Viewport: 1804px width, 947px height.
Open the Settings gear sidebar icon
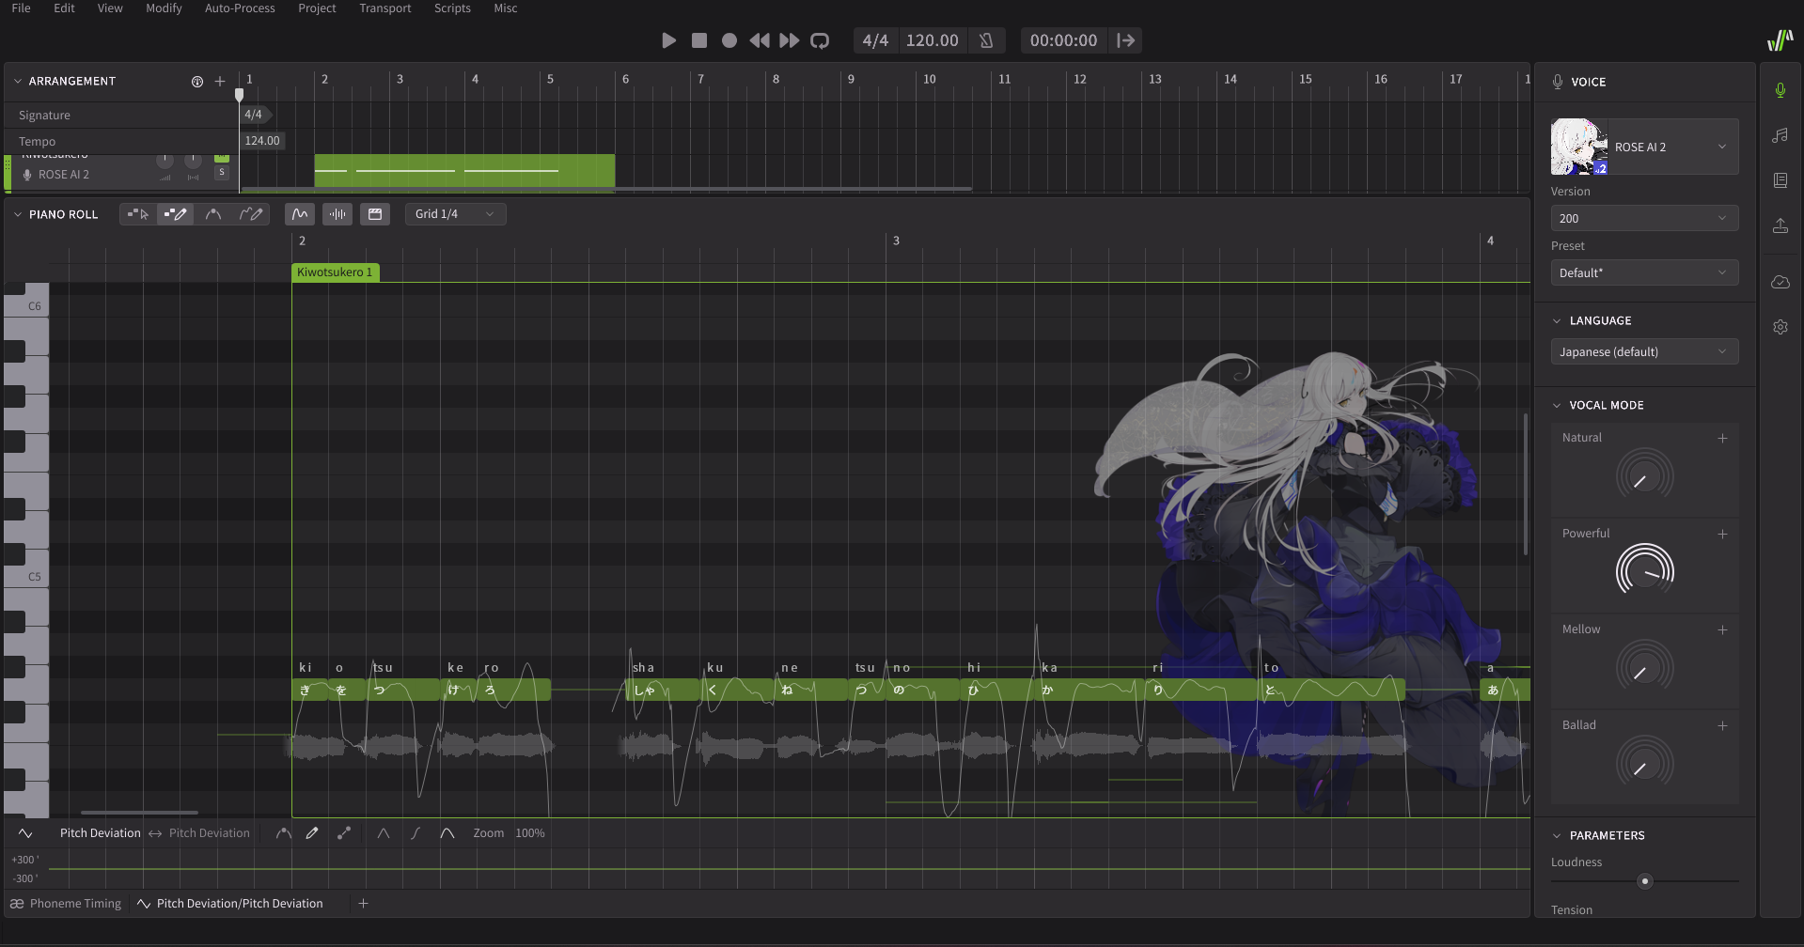tap(1780, 327)
